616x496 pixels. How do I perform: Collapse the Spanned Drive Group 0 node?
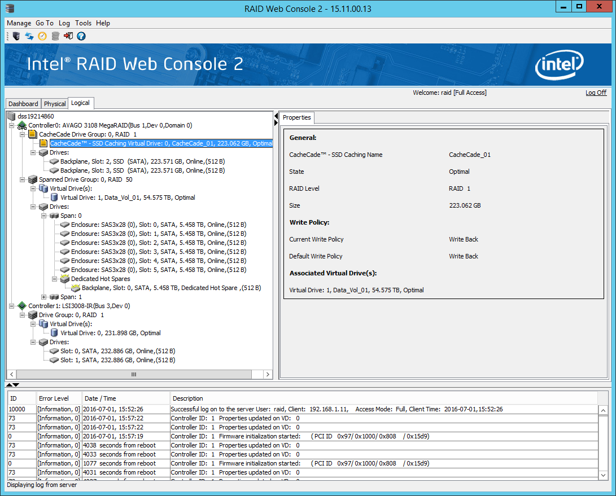coord(23,180)
